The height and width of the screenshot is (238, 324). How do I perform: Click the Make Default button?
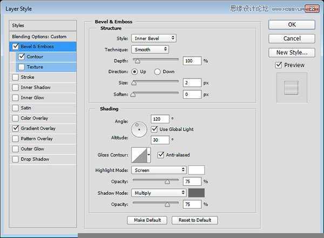[147, 220]
